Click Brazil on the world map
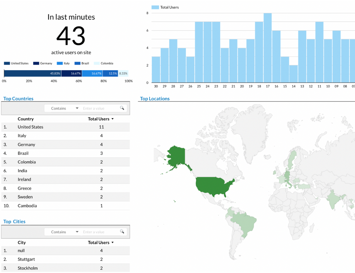This screenshot has width=355, height=273. tap(244, 221)
